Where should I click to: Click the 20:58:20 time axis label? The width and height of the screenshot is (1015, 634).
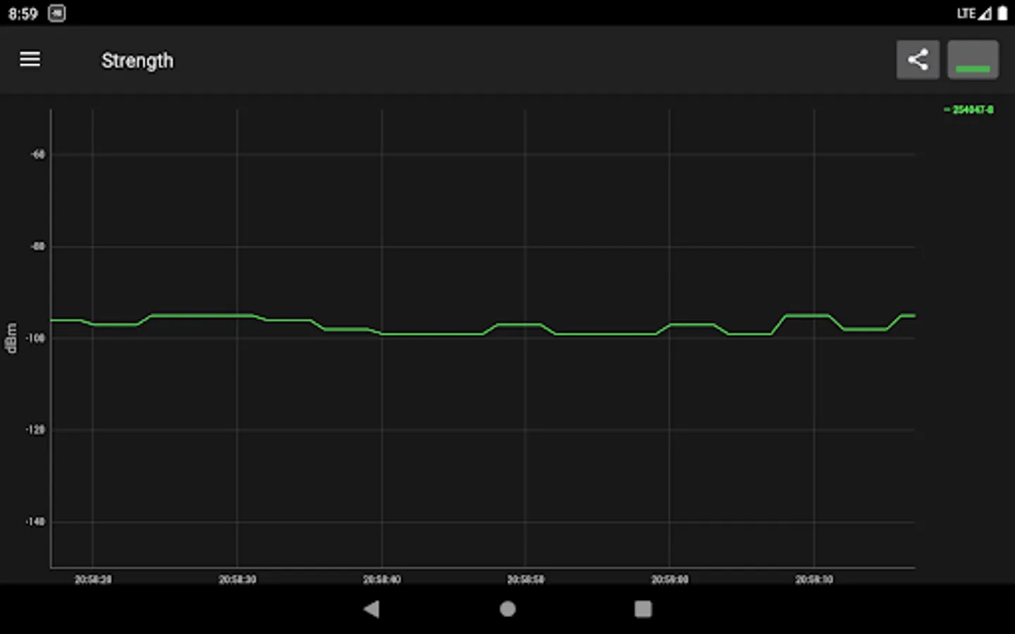coord(93,580)
